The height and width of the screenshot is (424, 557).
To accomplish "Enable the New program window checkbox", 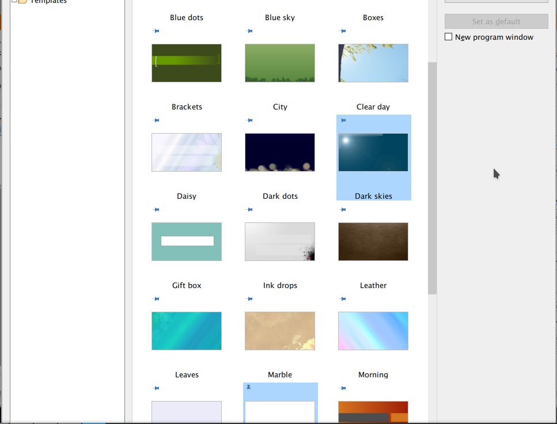I will 449,37.
